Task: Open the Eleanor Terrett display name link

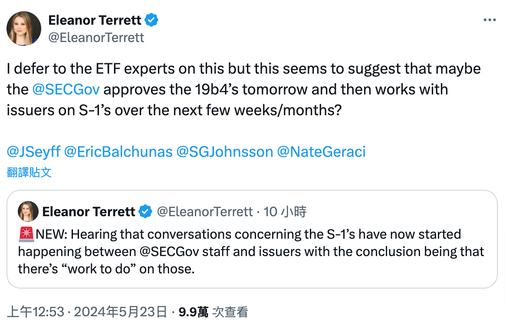Action: [95, 20]
